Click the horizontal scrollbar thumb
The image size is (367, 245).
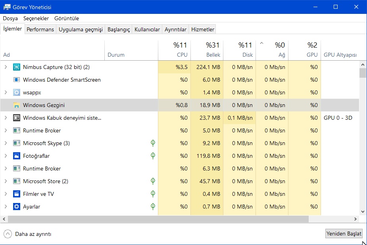[x=158, y=219]
